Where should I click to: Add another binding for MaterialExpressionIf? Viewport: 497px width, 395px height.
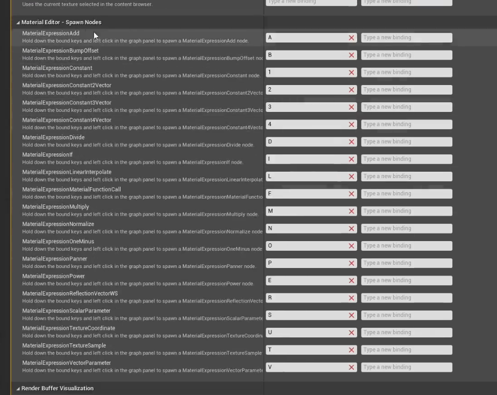pos(406,159)
